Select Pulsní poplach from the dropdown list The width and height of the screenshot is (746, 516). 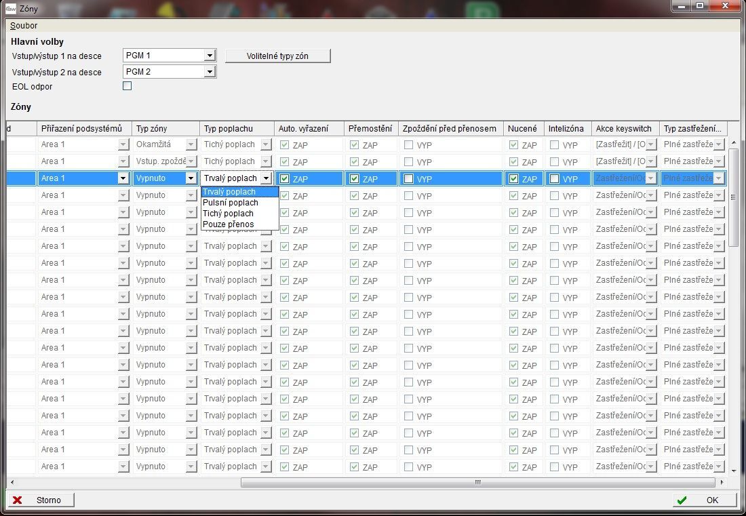click(x=231, y=203)
